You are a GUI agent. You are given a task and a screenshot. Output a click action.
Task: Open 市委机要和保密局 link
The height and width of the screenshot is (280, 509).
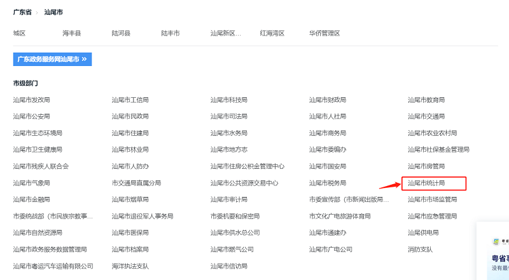point(235,216)
